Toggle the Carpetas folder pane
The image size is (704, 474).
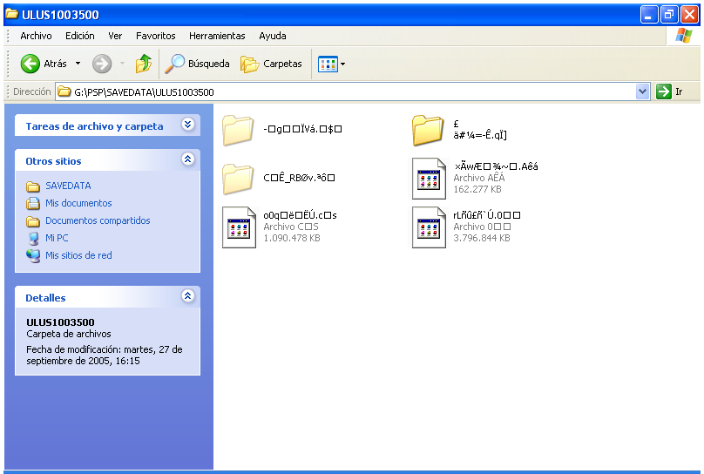pyautogui.click(x=271, y=64)
